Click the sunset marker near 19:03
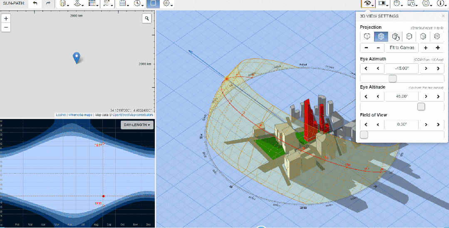 coord(103,206)
